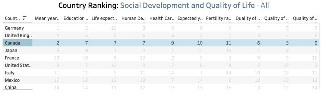Image resolution: width=326 pixels, height=100 pixels.
Task: Click Canada's Mean years rank value 2
Action: tap(58, 43)
